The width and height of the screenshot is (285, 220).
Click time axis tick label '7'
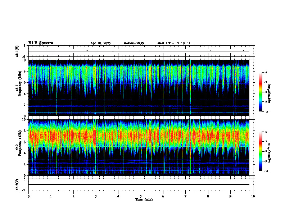click(x=186, y=196)
